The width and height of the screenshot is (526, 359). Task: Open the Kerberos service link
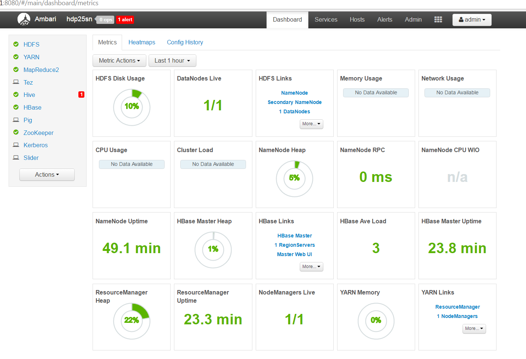pyautogui.click(x=35, y=145)
